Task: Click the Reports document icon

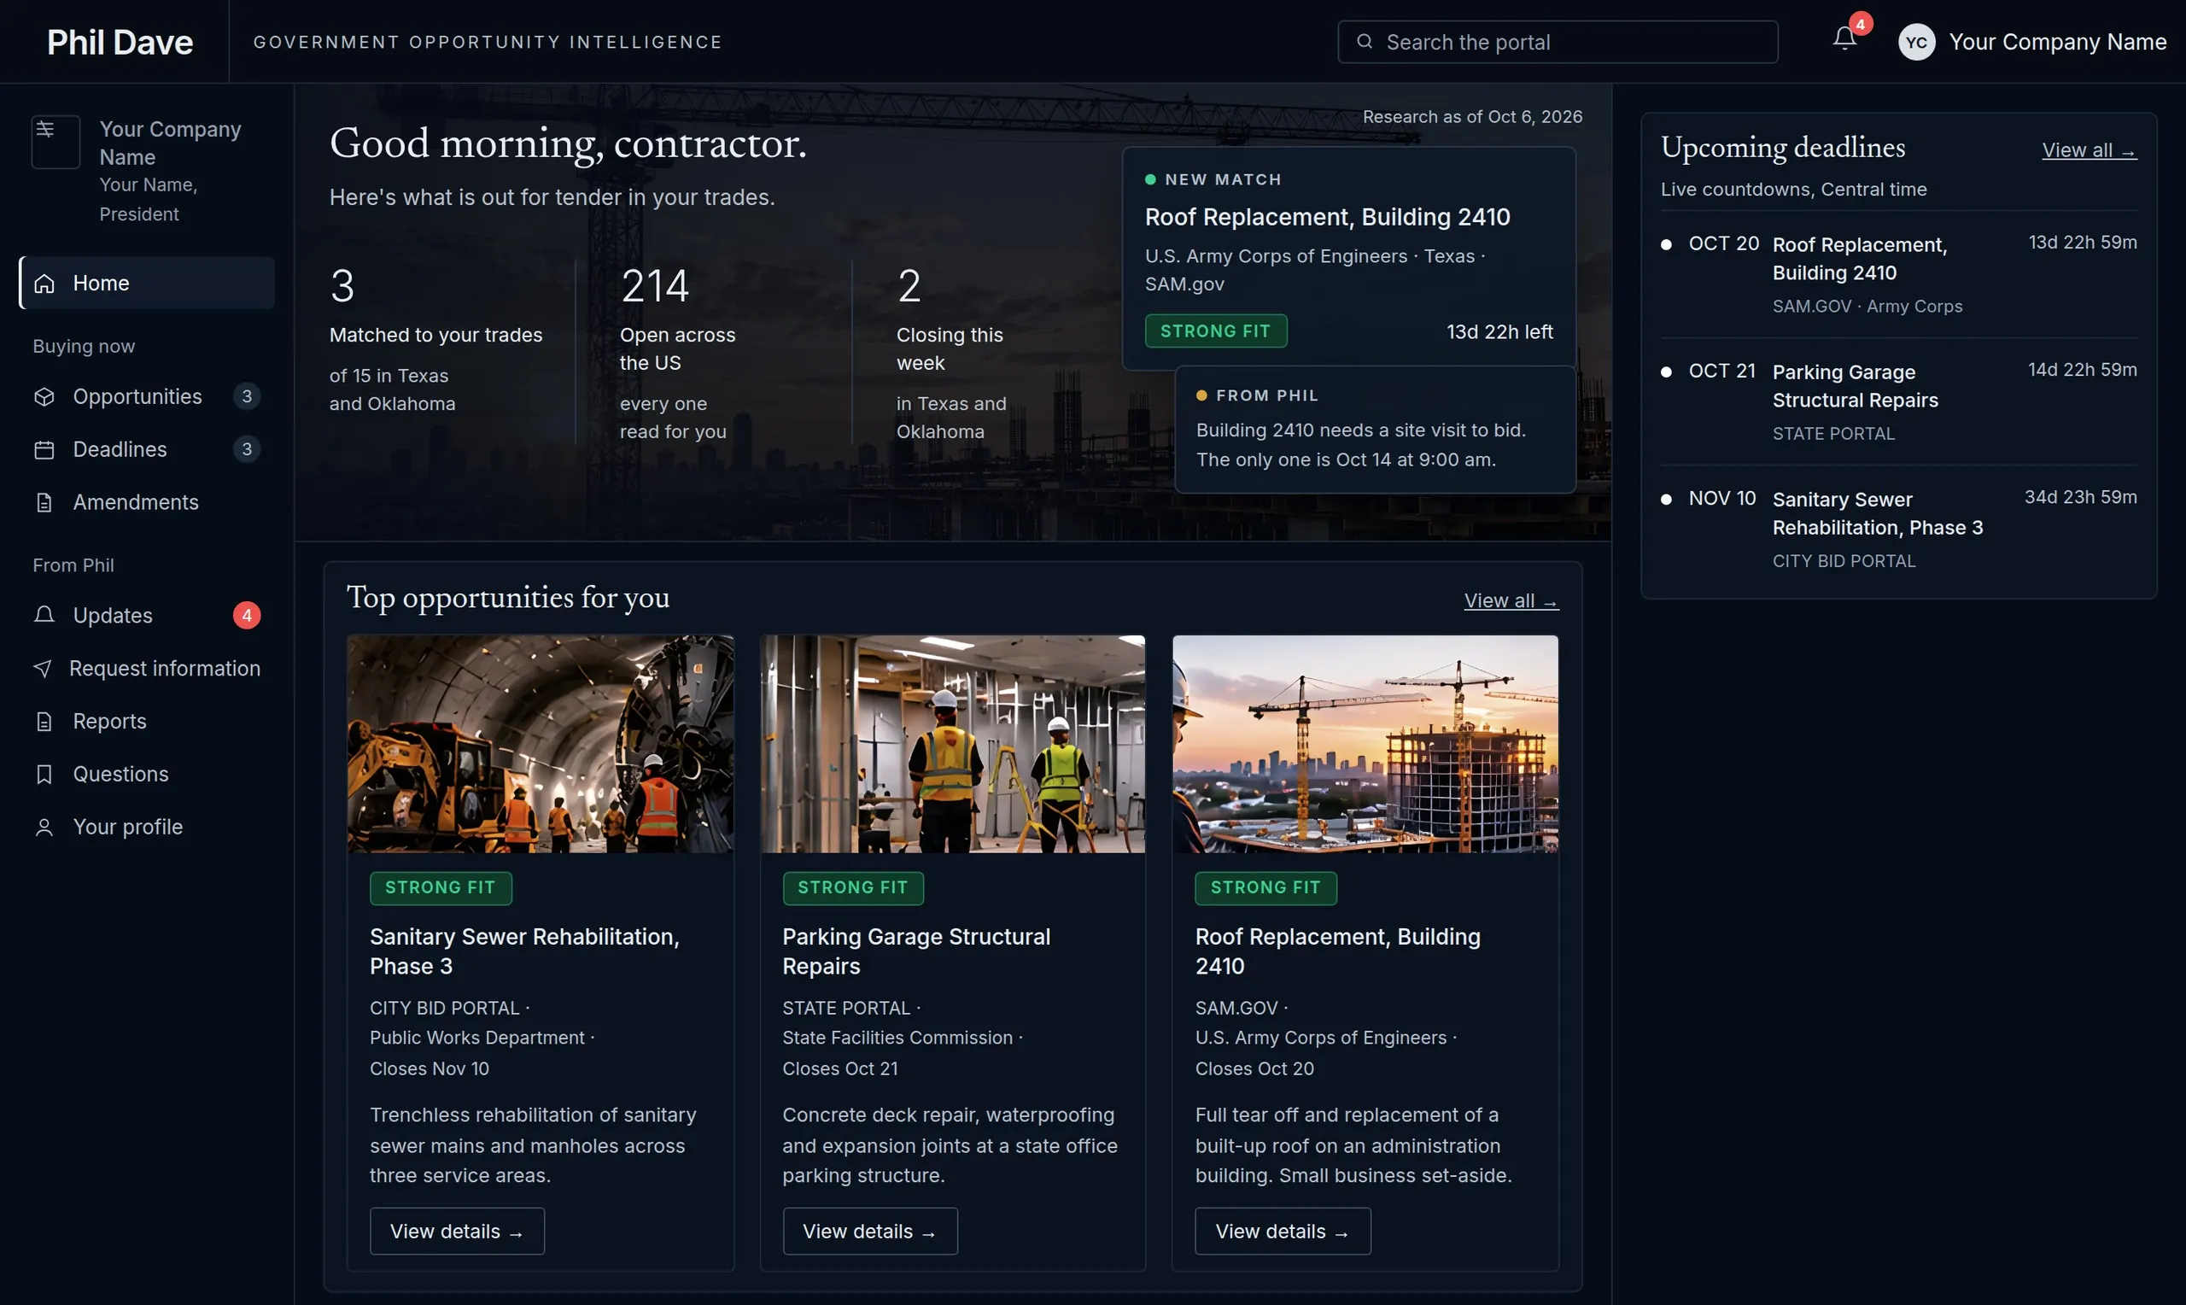Action: click(44, 721)
